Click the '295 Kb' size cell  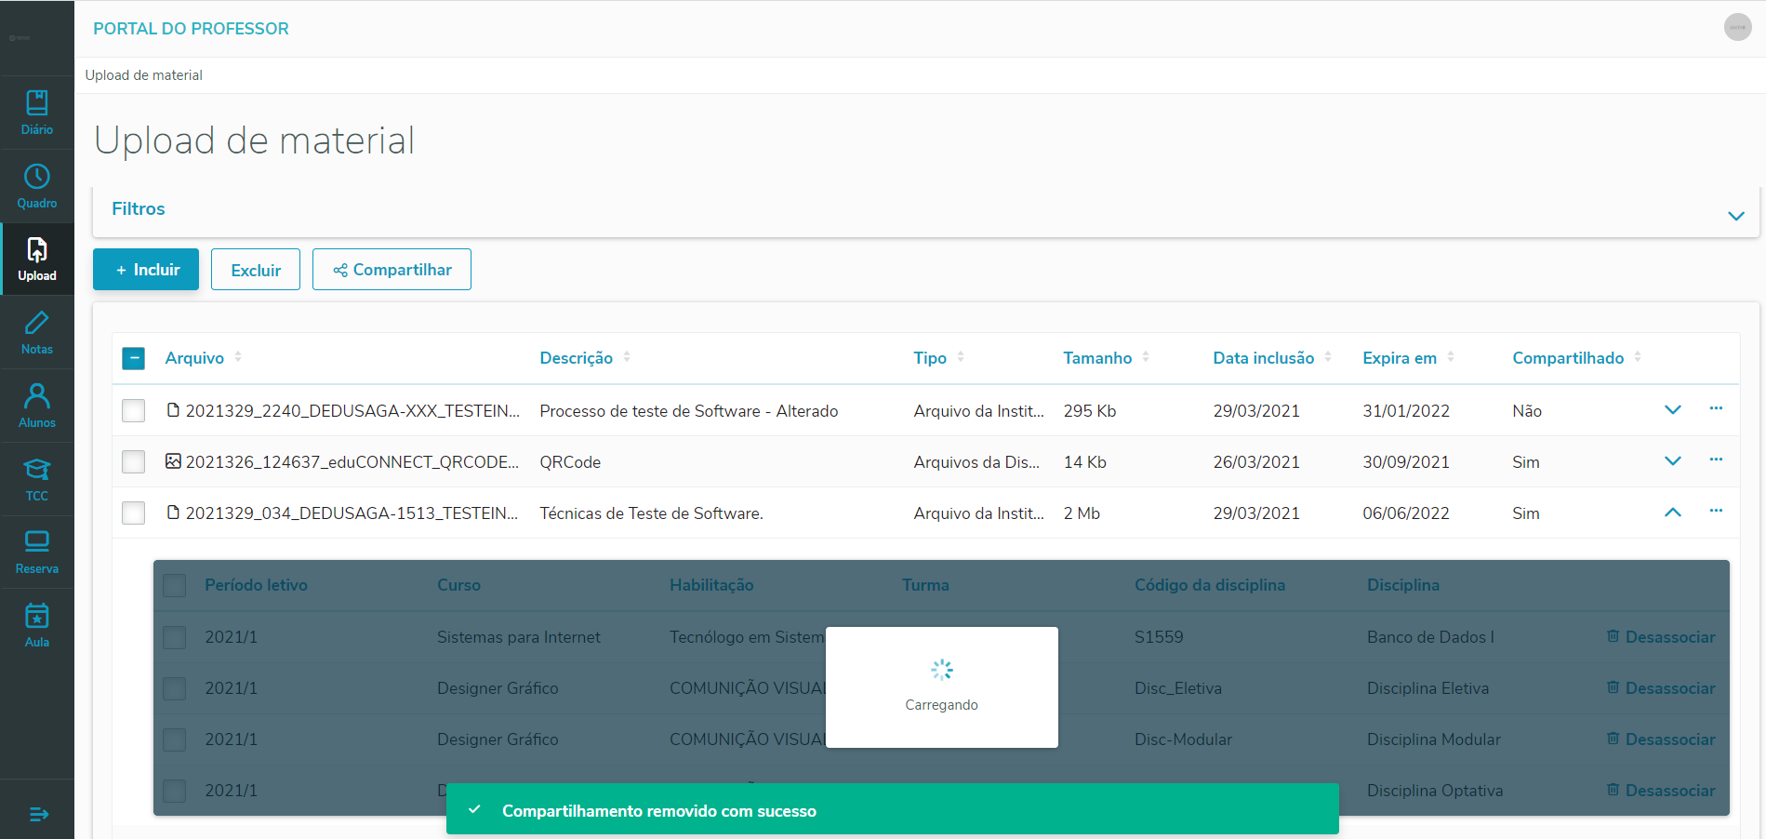[1090, 411]
